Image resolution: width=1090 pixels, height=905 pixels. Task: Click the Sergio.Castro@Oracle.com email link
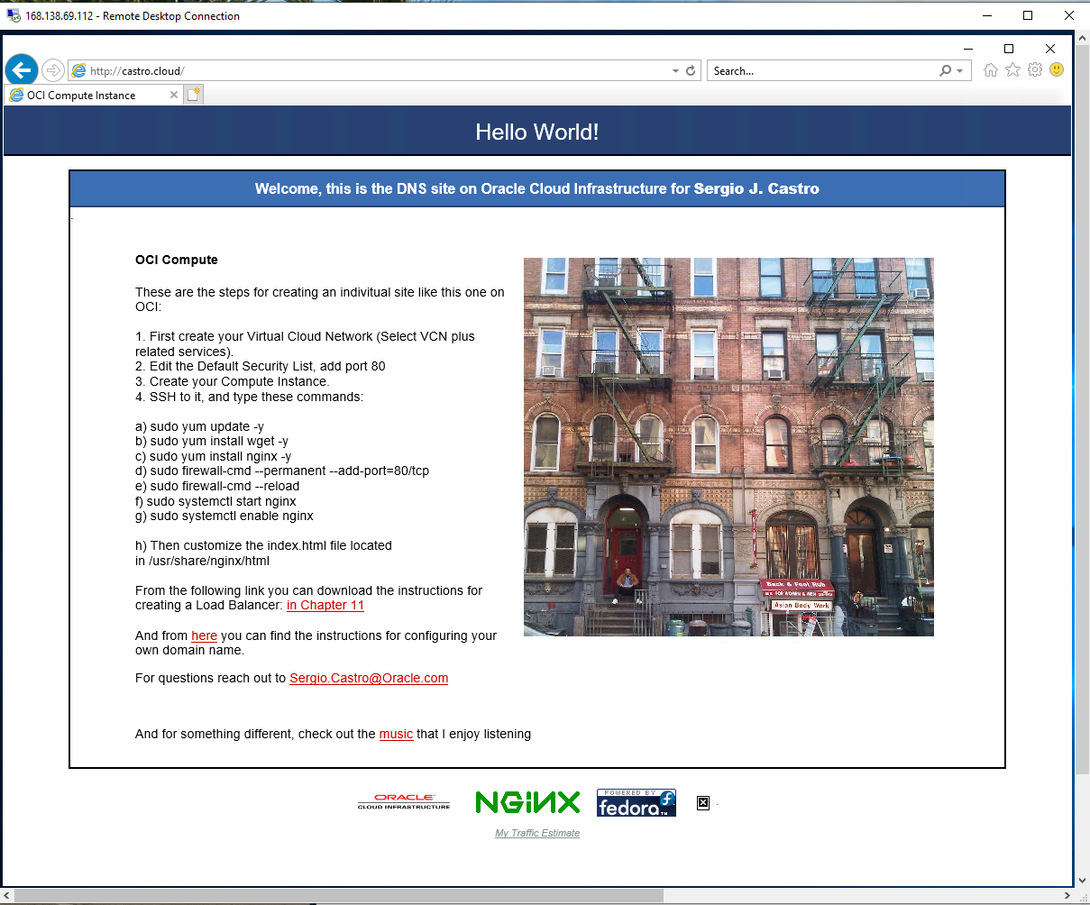pyautogui.click(x=369, y=678)
